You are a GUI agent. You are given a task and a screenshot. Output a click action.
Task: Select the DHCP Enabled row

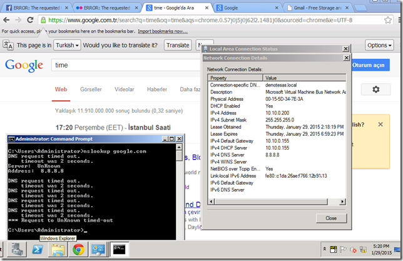[x=277, y=106]
